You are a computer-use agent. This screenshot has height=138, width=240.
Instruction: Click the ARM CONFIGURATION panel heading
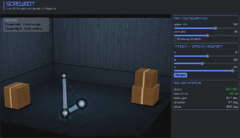click(191, 19)
